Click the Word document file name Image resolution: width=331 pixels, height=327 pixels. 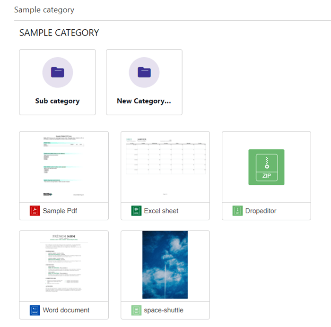point(66,310)
